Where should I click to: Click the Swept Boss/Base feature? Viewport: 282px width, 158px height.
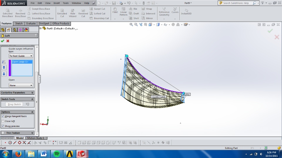pyautogui.click(x=39, y=9)
